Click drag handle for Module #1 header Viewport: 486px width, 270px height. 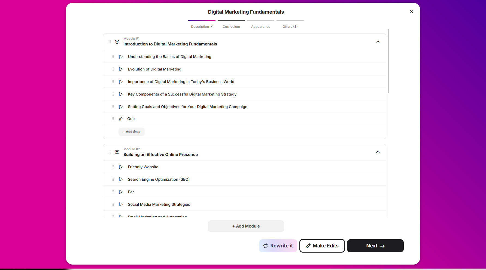tap(110, 42)
